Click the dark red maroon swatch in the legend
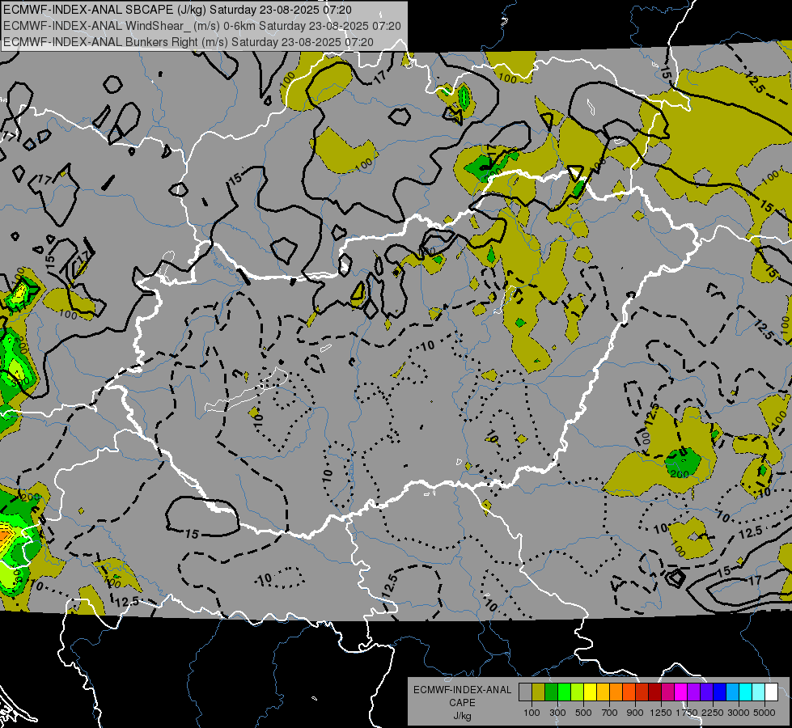Viewport: 792px width, 728px height. click(654, 692)
